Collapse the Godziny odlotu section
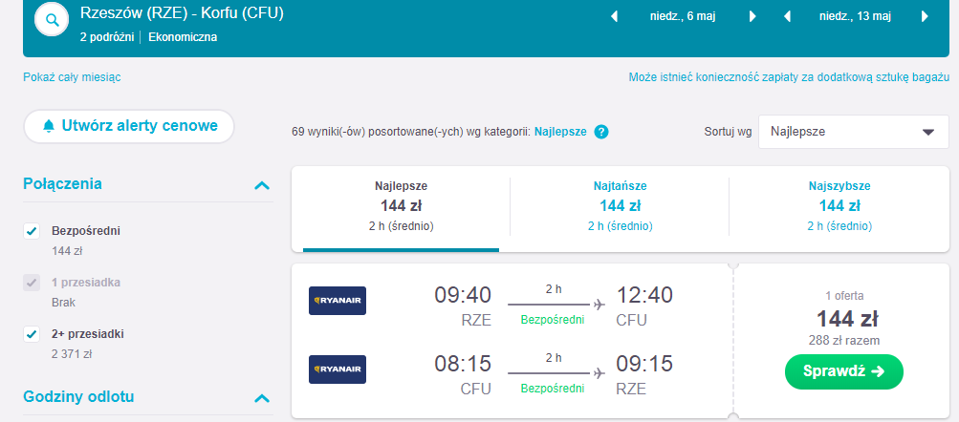Screen dimensions: 959x422 (262, 398)
